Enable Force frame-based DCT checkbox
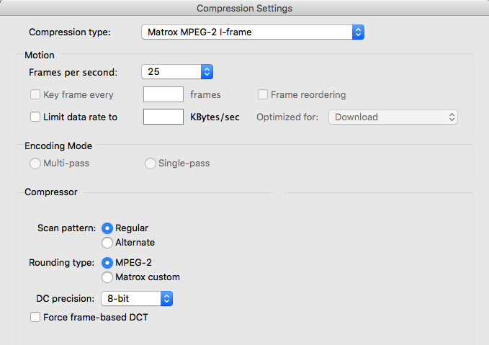The height and width of the screenshot is (345, 489). click(35, 317)
